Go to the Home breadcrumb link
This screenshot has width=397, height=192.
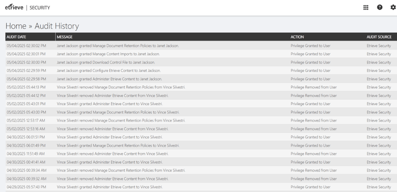[16, 26]
